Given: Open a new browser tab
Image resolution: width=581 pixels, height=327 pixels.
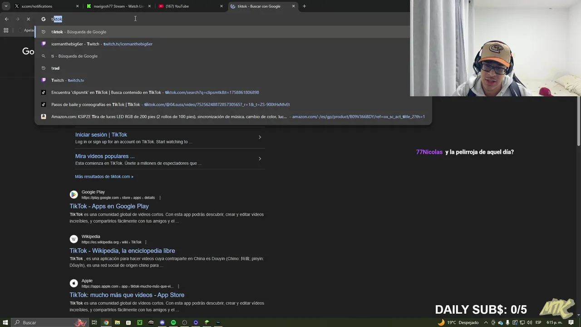Looking at the screenshot, I should pyautogui.click(x=304, y=6).
